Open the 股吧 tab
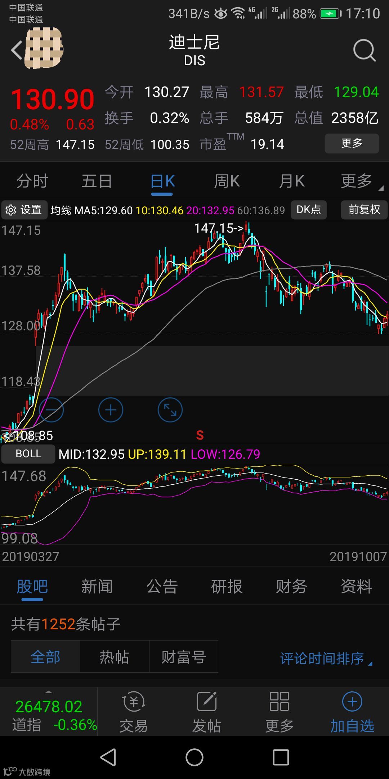Image resolution: width=389 pixels, height=779 pixels. [x=32, y=586]
